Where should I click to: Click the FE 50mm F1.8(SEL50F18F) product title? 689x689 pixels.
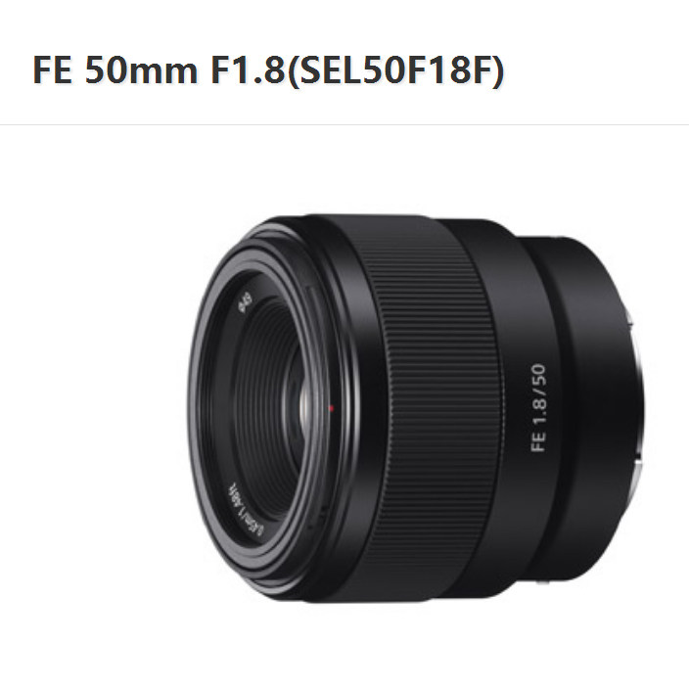(268, 70)
